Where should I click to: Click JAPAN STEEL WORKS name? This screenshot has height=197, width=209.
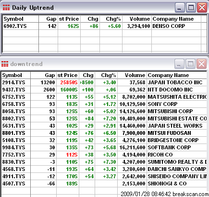click(x=175, y=126)
